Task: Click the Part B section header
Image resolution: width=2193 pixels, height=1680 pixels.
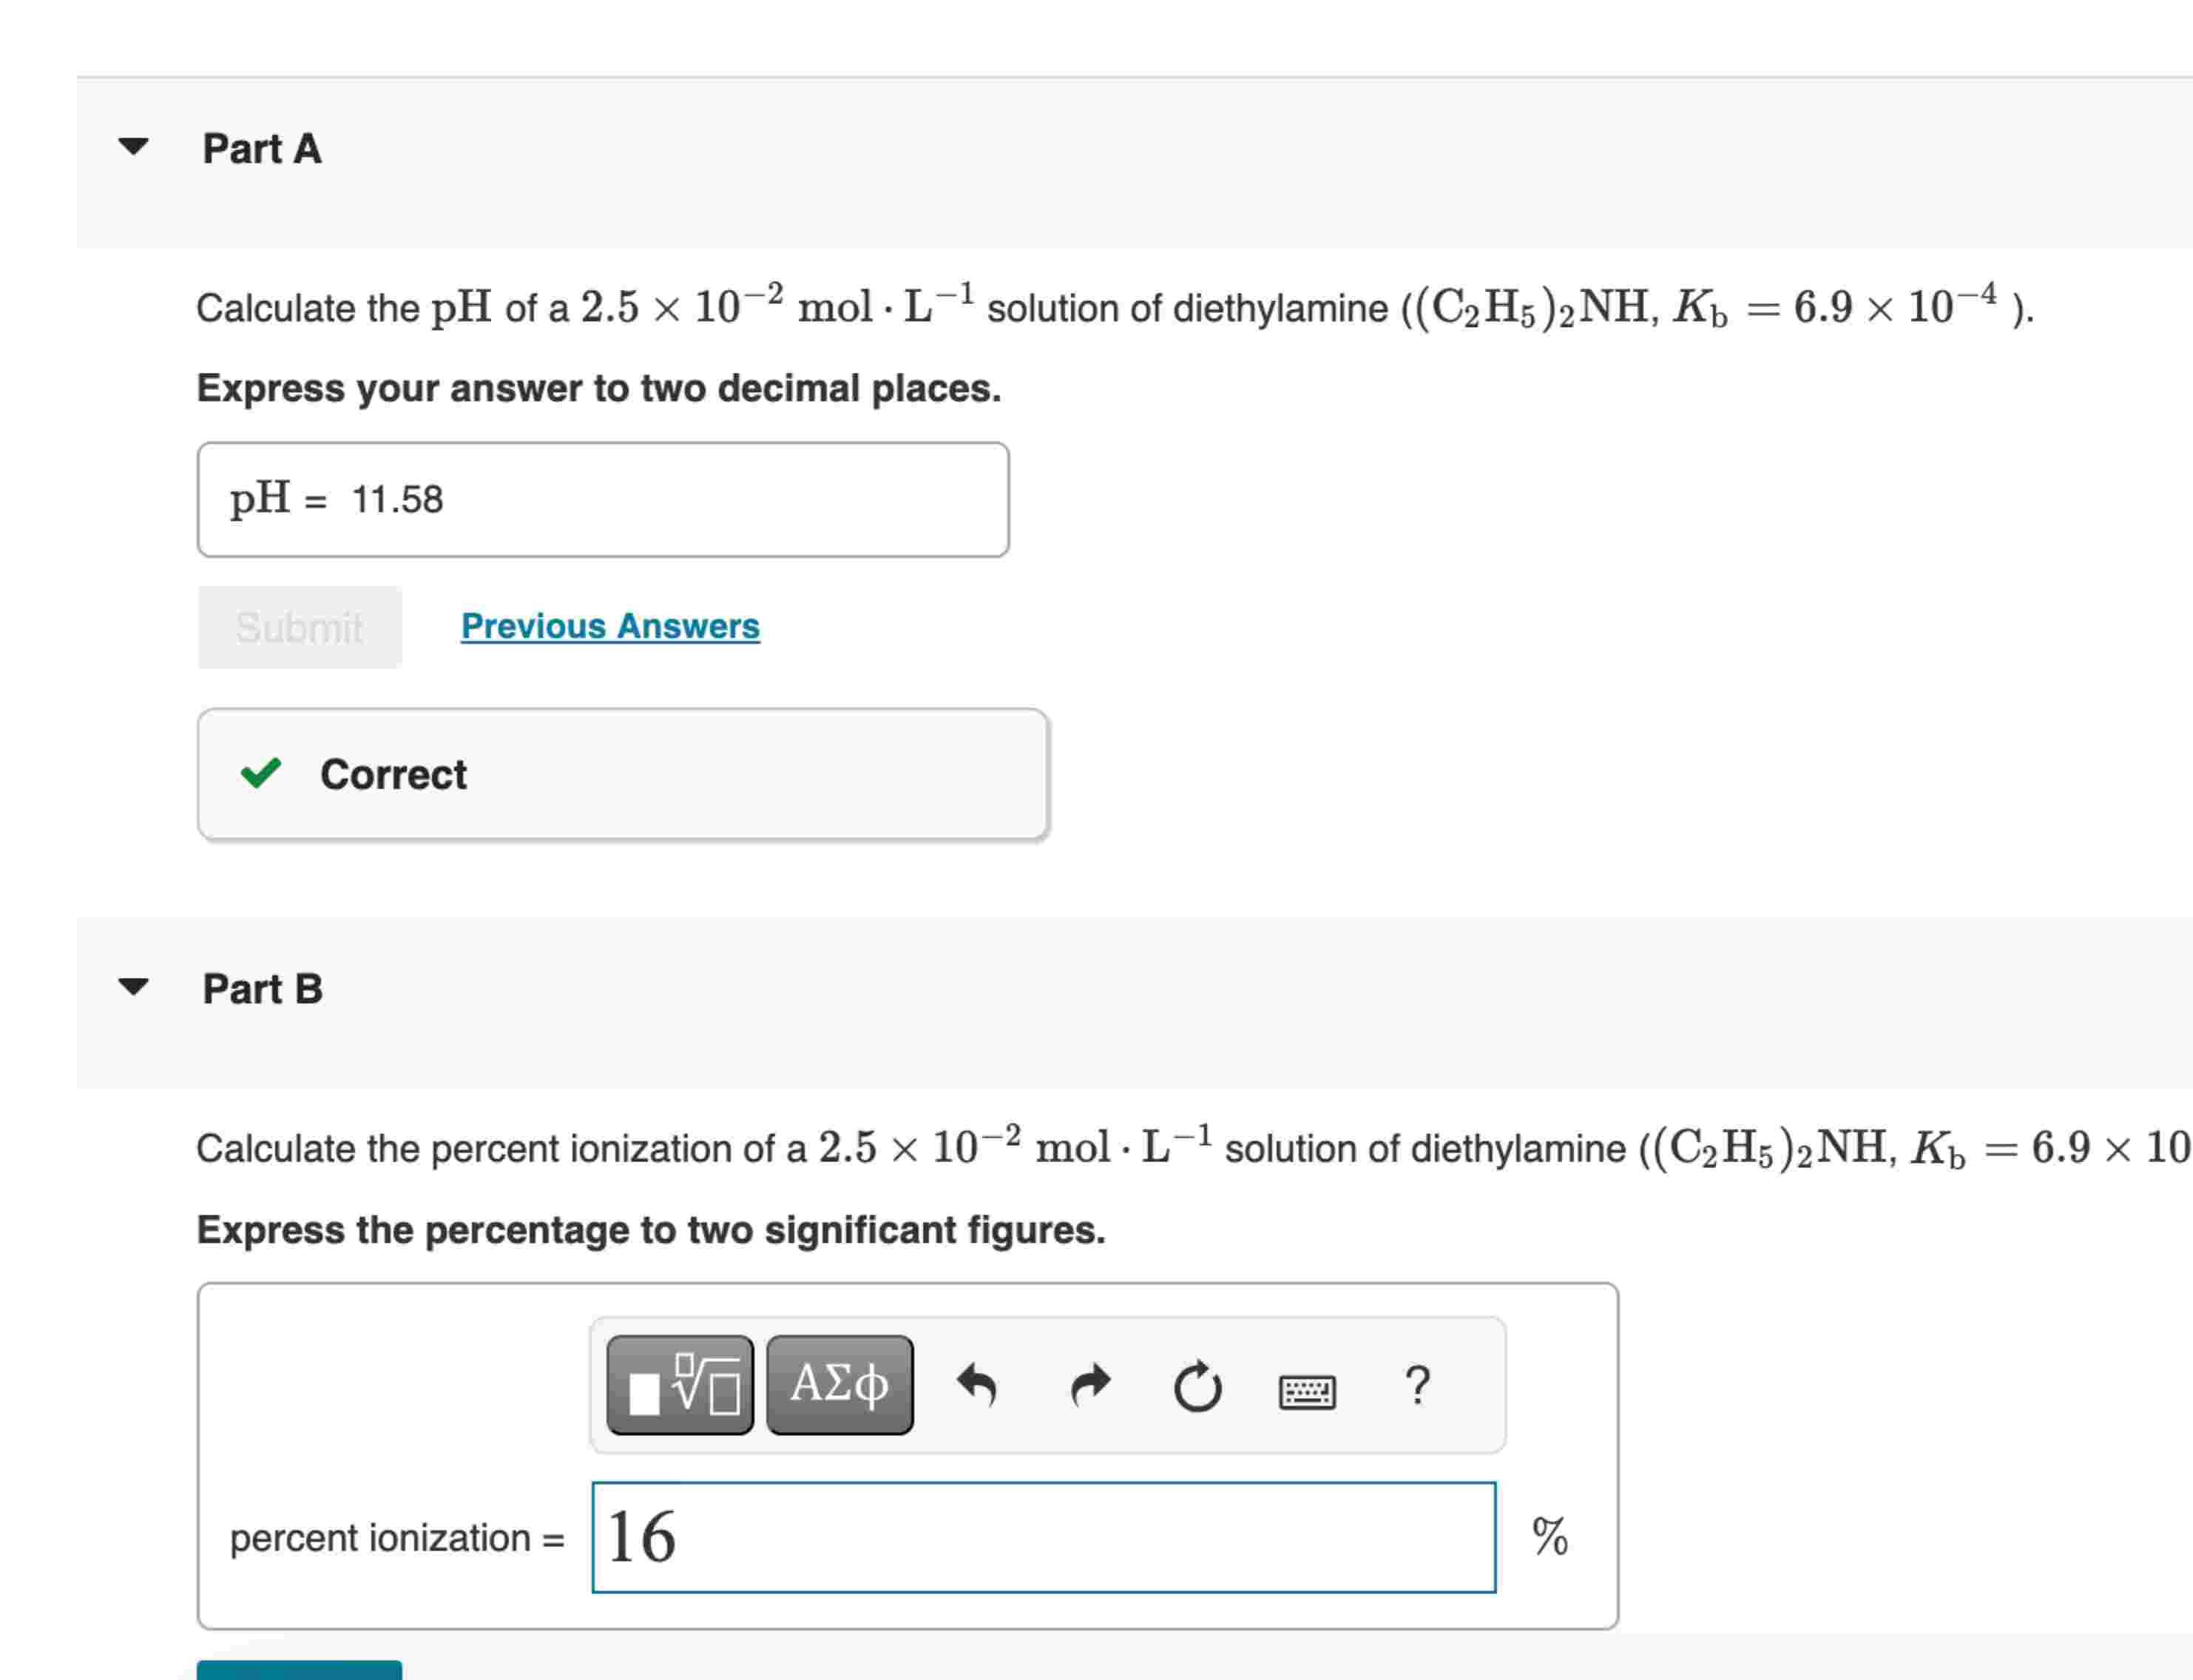Action: click(x=263, y=988)
